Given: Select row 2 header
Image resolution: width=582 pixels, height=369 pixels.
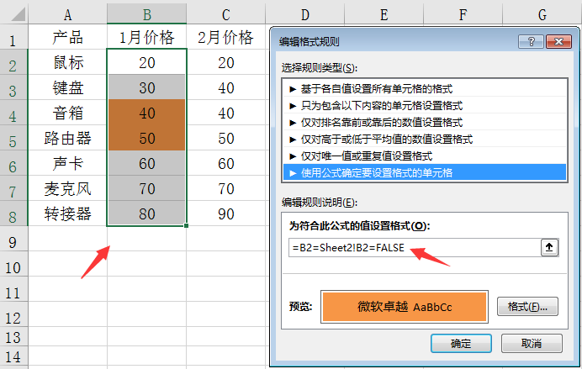Looking at the screenshot, I should click(13, 62).
